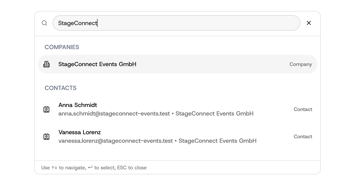
Task: Click company name after Vanessa Lorenz's email
Action: tap(217, 141)
